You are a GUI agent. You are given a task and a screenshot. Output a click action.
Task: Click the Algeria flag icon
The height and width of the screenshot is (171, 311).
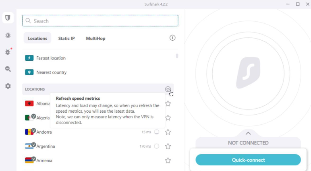[x=29, y=118]
